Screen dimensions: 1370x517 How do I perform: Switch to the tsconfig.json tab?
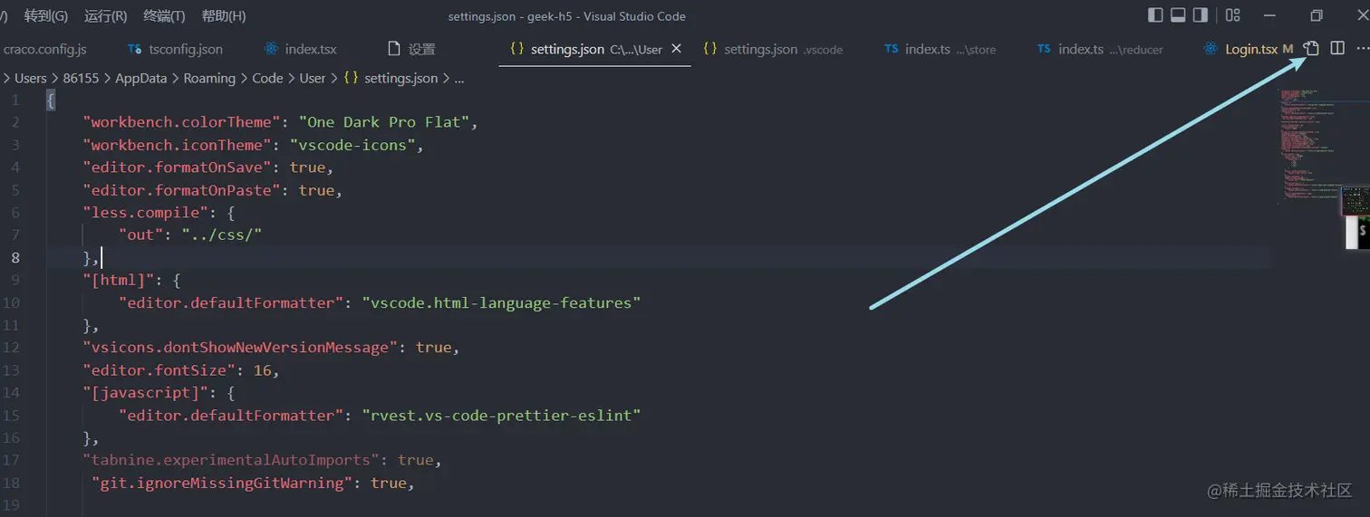click(x=175, y=49)
